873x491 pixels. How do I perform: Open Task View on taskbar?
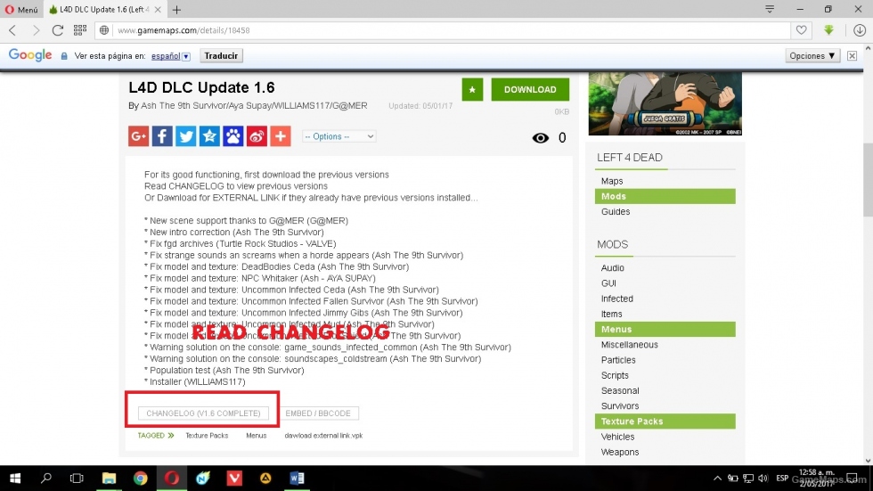click(77, 479)
